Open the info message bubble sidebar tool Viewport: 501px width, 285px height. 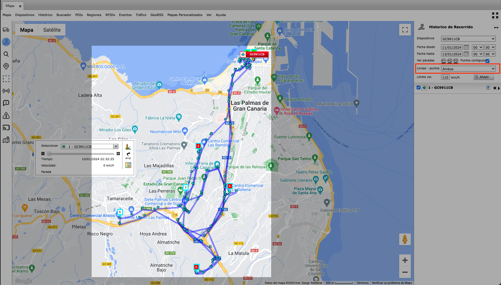[6, 103]
